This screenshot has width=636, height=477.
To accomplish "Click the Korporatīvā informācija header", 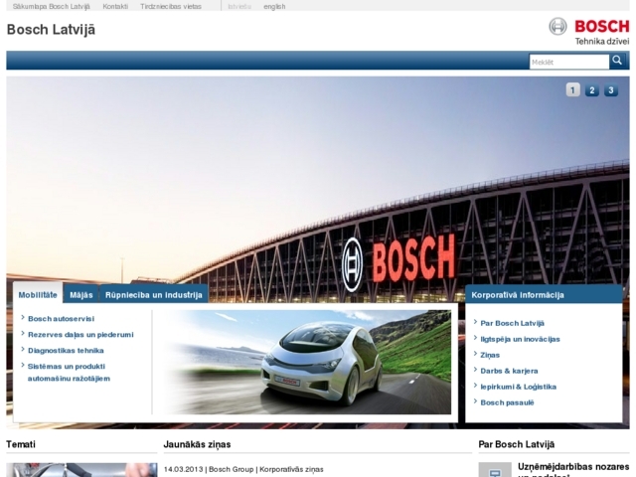I will click(x=544, y=294).
